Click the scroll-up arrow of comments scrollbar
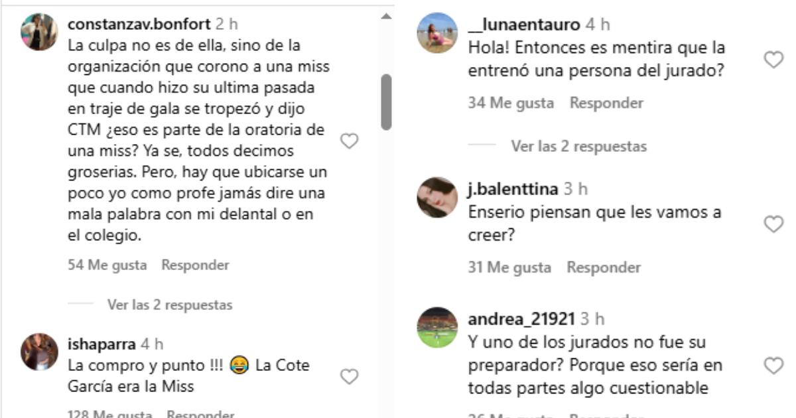This screenshot has height=418, width=796. (386, 17)
